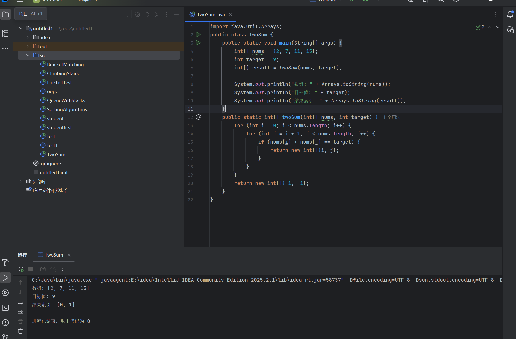Click Expand All icon in Project panel
This screenshot has width=516, height=339.
point(147,14)
